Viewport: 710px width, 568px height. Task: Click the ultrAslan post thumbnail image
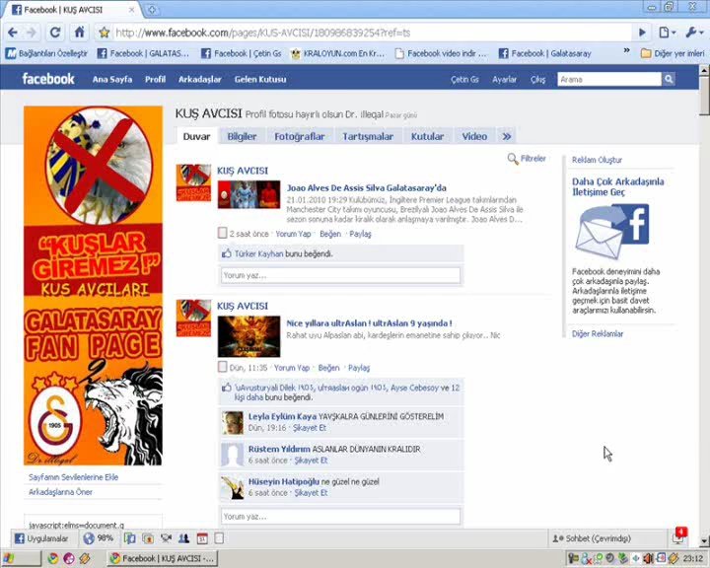pyautogui.click(x=248, y=336)
